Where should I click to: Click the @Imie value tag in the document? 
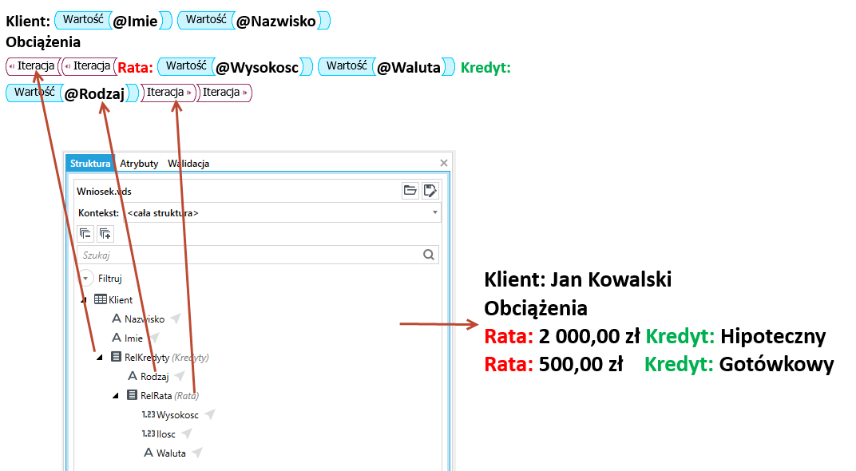tap(113, 21)
